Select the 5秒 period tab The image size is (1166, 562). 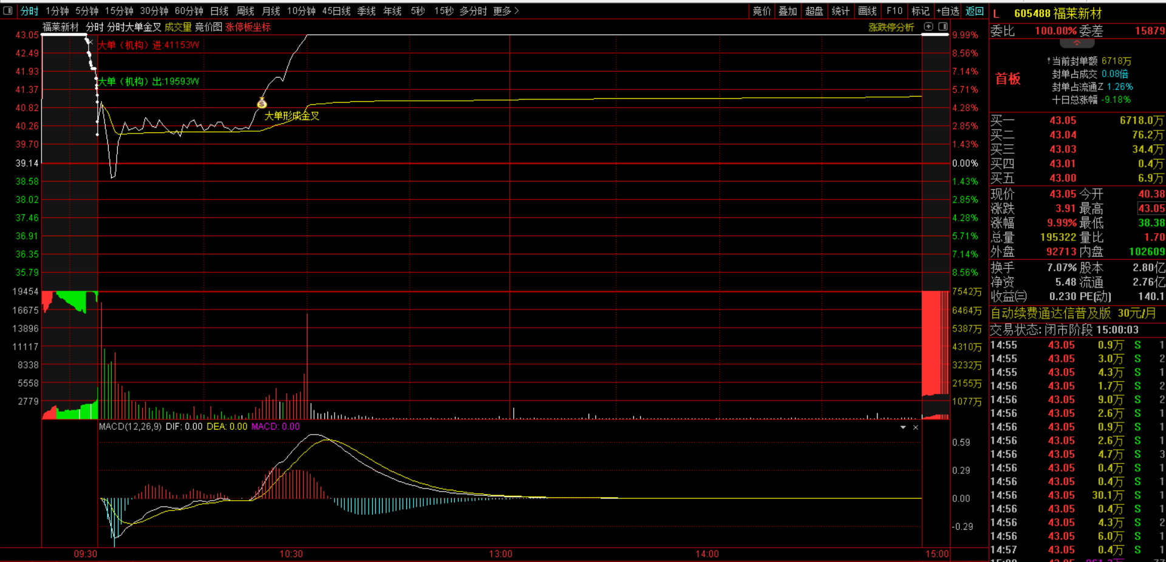[x=418, y=11]
